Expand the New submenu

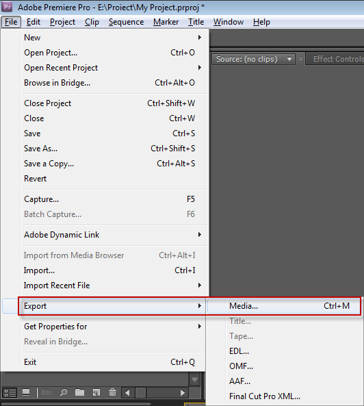(200, 37)
